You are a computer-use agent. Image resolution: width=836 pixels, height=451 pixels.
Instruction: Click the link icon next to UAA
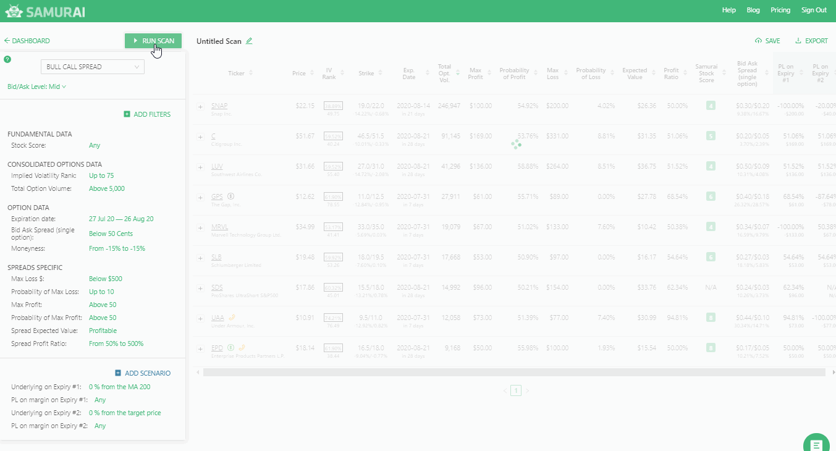click(232, 318)
